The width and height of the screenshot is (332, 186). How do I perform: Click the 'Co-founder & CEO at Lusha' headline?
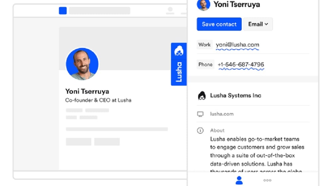(x=98, y=100)
